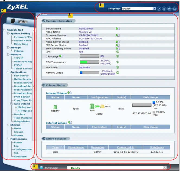Open FTP Server application settings
The image size is (180, 173).
click(x=21, y=76)
